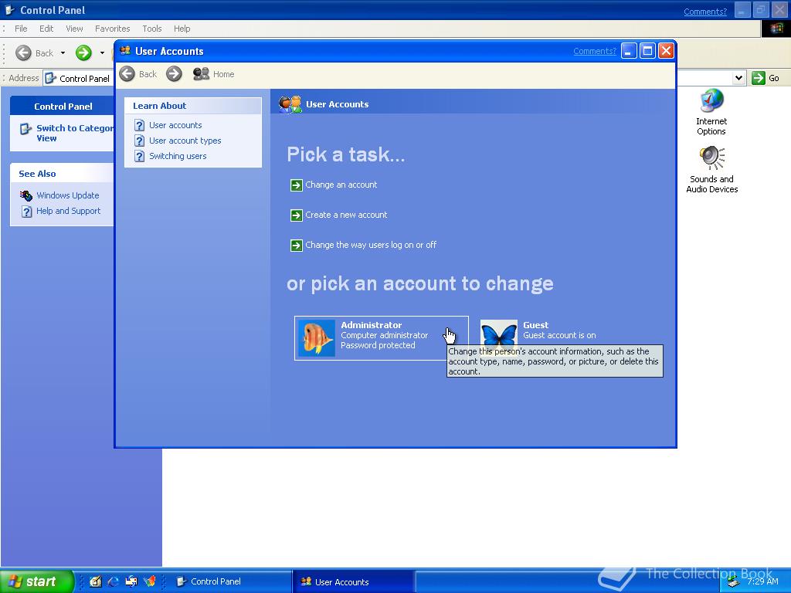Open Help menu in Control Panel
The height and width of the screenshot is (593, 791).
[x=182, y=29]
